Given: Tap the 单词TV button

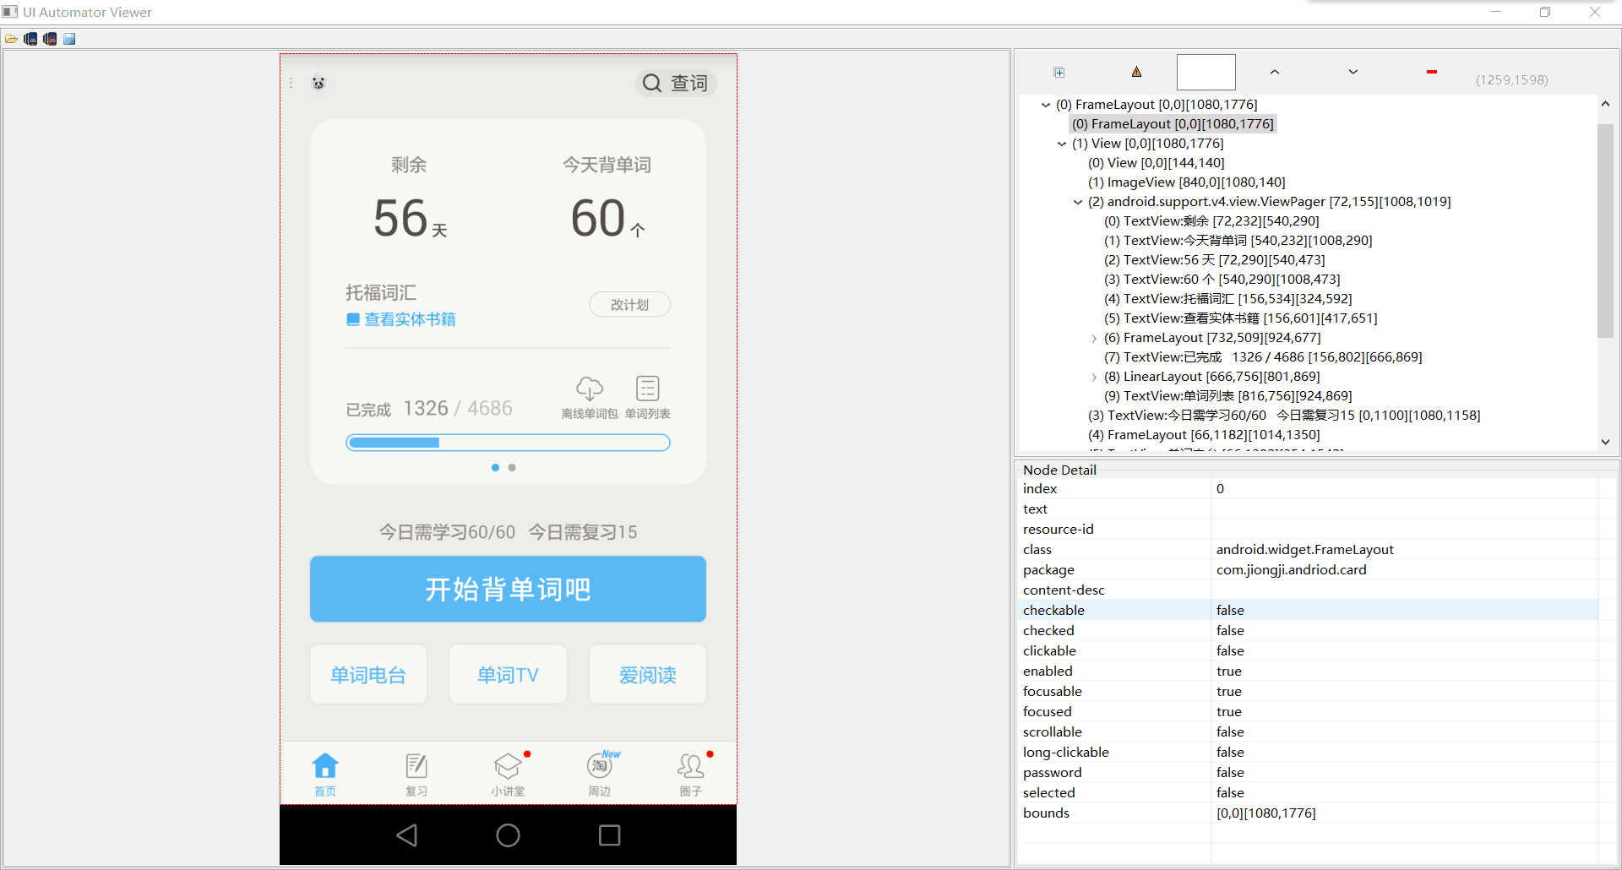Looking at the screenshot, I should 508,675.
